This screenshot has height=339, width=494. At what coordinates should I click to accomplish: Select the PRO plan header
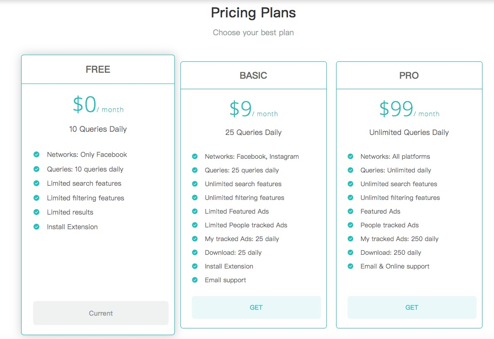[409, 75]
